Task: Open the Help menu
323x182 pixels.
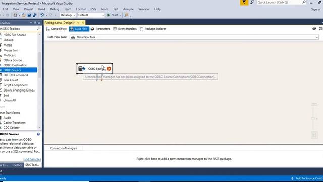Action: (157, 9)
